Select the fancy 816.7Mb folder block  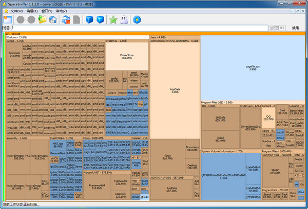pyautogui.click(x=166, y=157)
